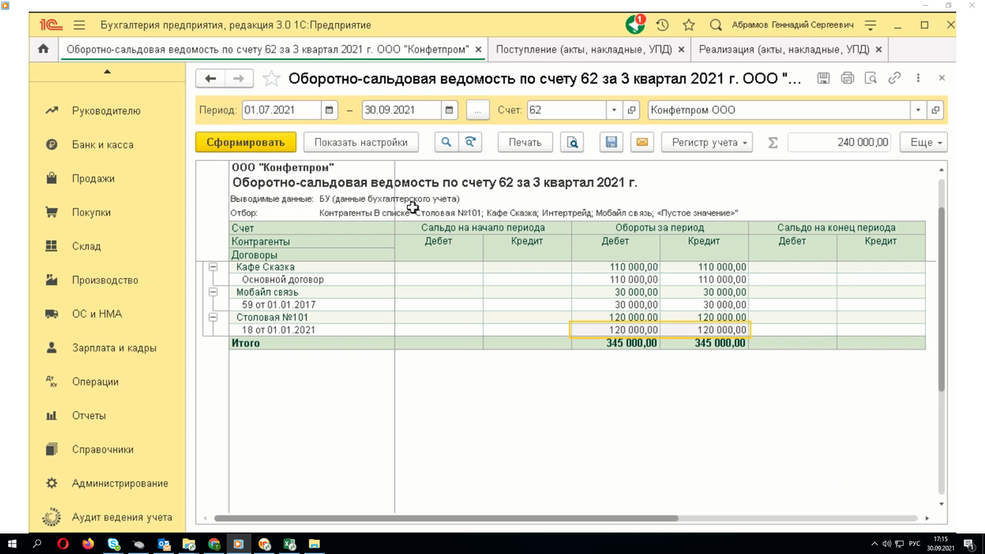The width and height of the screenshot is (985, 554).
Task: Open header print preview icon
Action: (871, 78)
